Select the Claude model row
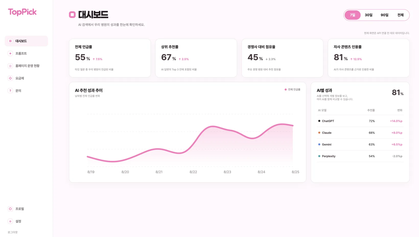This screenshot has width=419, height=237. [x=360, y=133]
